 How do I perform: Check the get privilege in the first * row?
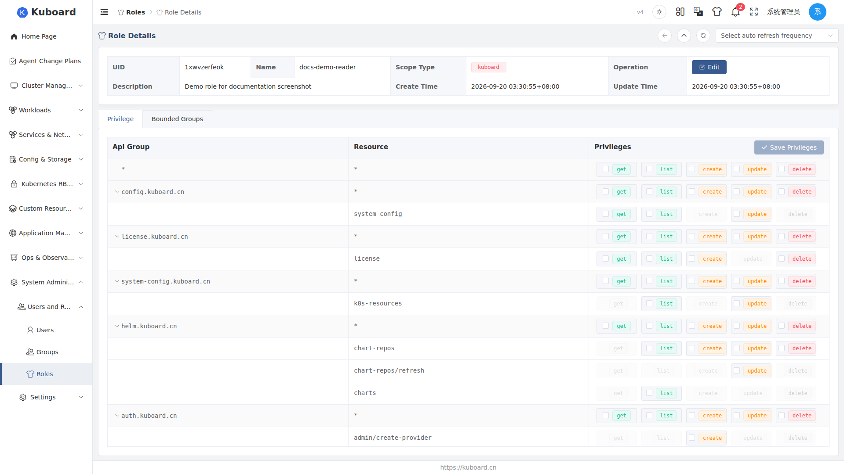pos(606,169)
